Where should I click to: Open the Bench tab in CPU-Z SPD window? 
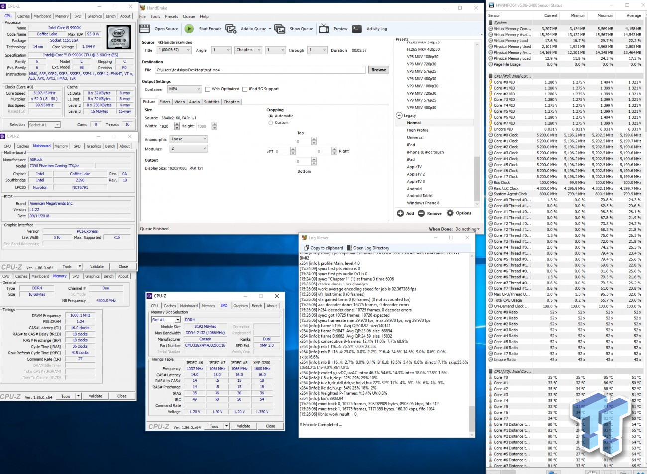[257, 306]
